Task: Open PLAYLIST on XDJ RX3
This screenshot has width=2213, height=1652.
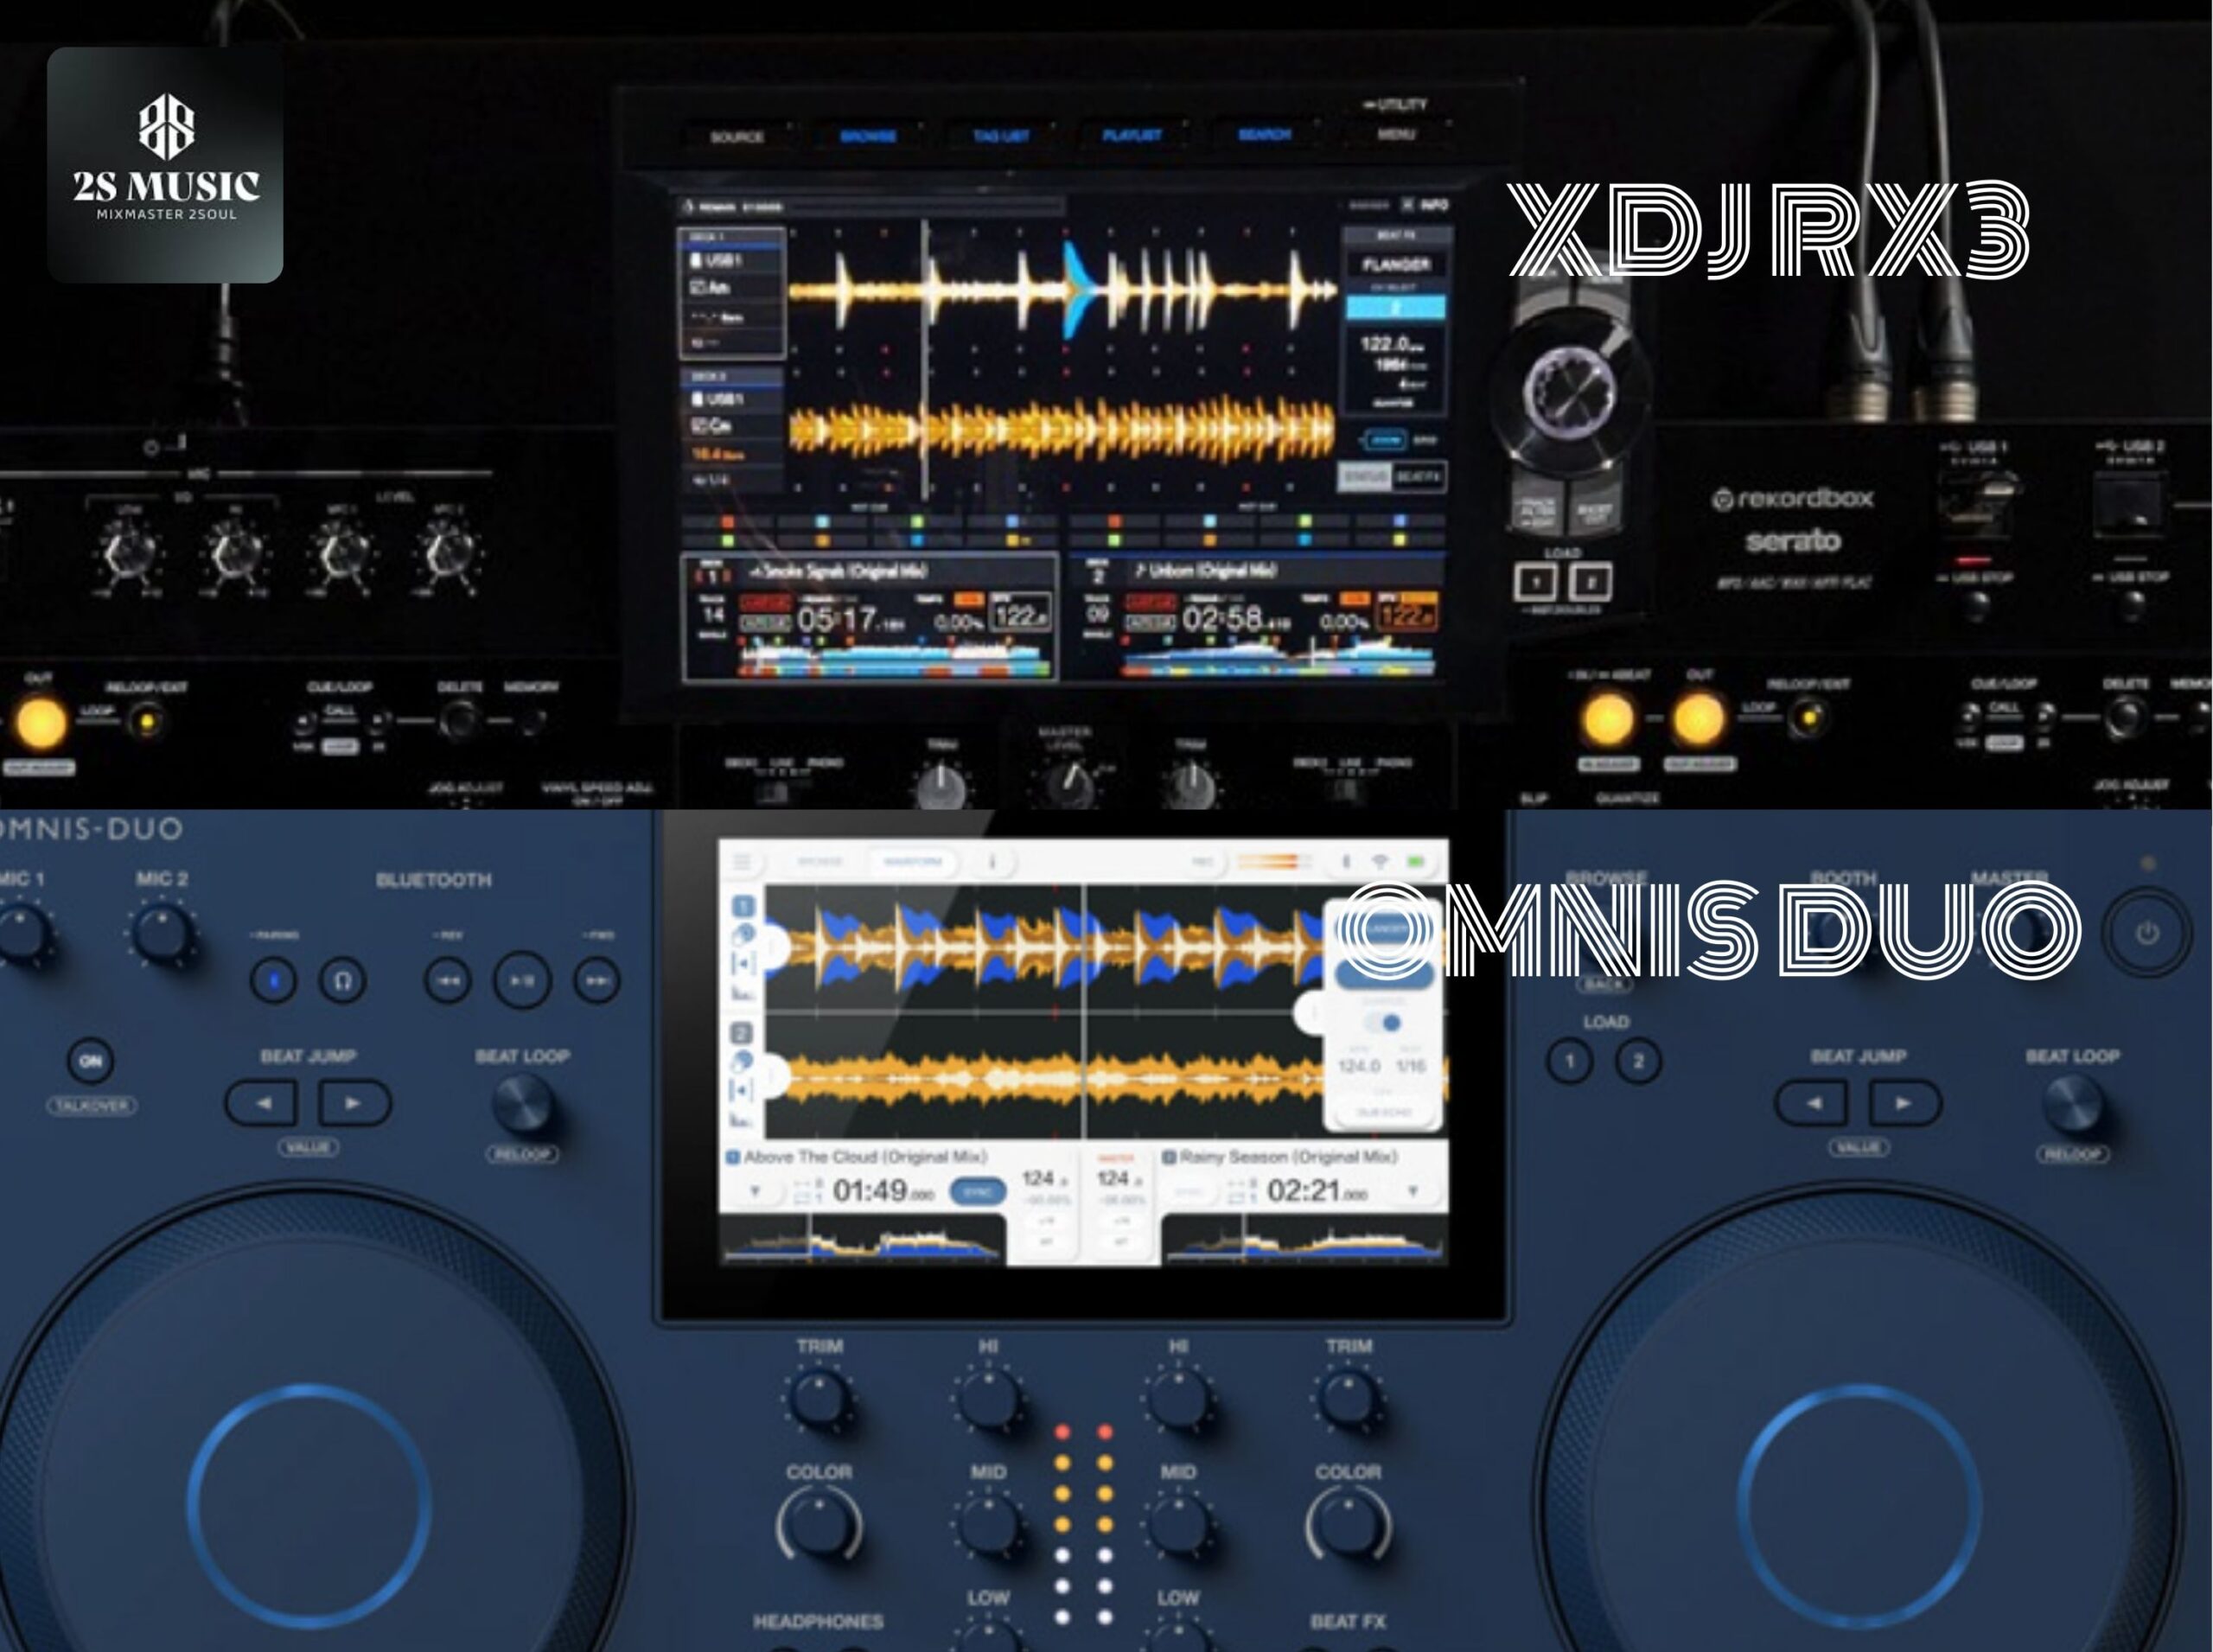Action: pos(1132,135)
